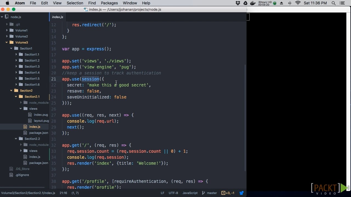Collapse the Volume3 folder arrow
This screenshot has width=351, height=197.
pyautogui.click(x=7, y=42)
